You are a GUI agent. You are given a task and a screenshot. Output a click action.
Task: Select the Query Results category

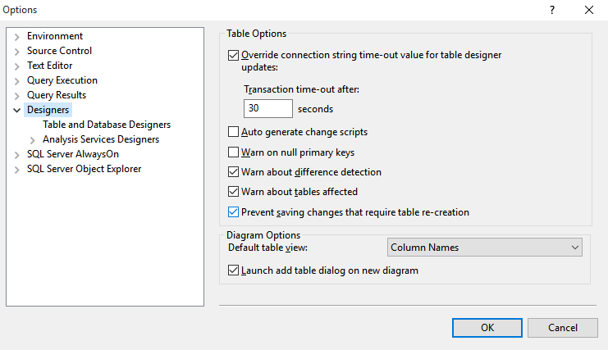pos(57,95)
